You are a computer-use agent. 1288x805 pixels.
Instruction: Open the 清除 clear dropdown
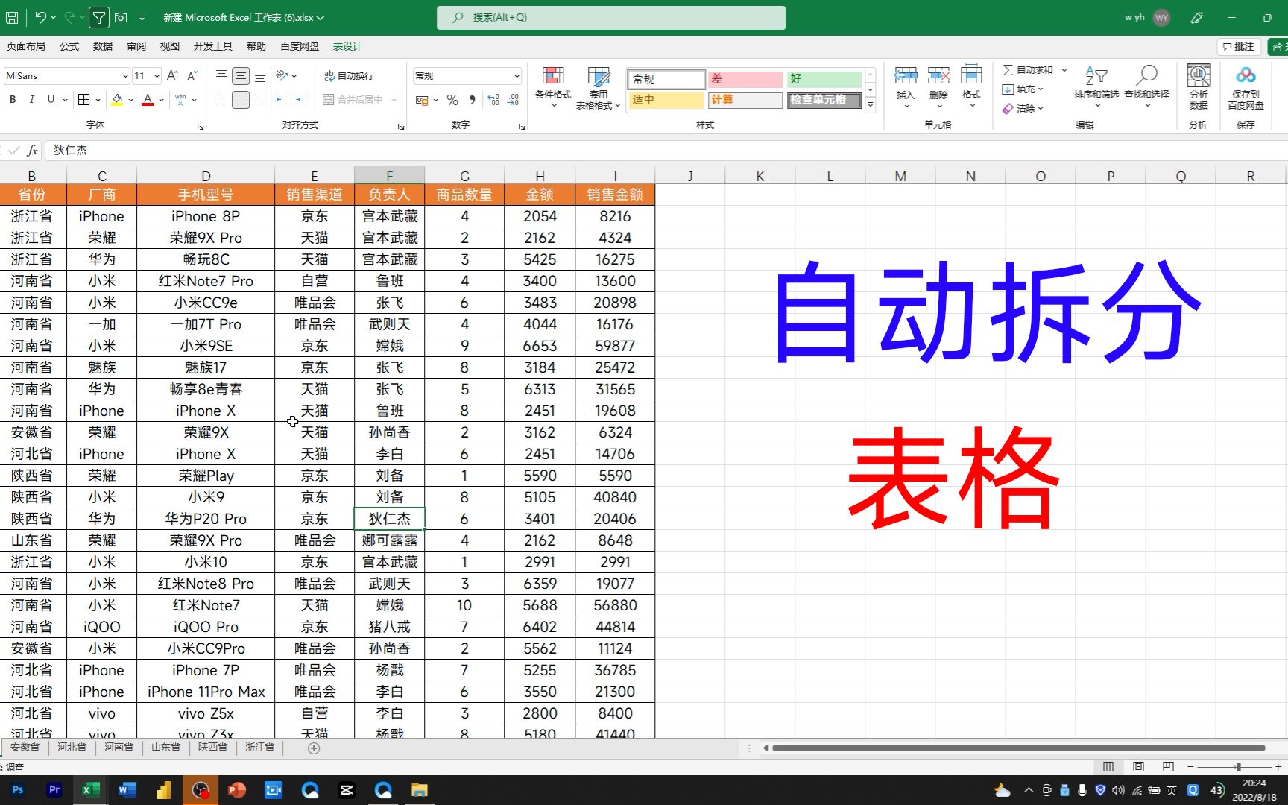point(1022,109)
